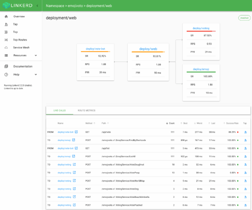Image resolution: width=252 pixels, height=210 pixels.
Task: Sort table by Path column
Action: tap(105, 123)
